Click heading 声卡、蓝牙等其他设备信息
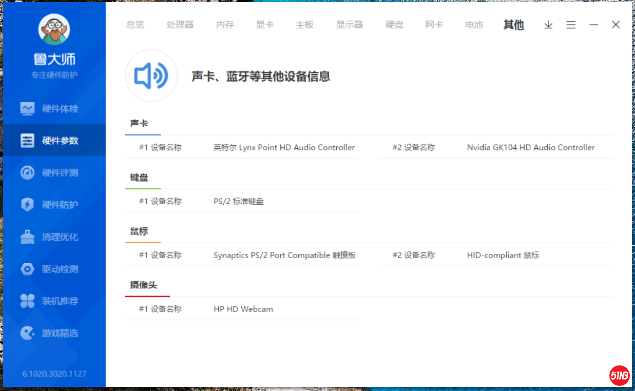The width and height of the screenshot is (635, 391). coord(261,76)
